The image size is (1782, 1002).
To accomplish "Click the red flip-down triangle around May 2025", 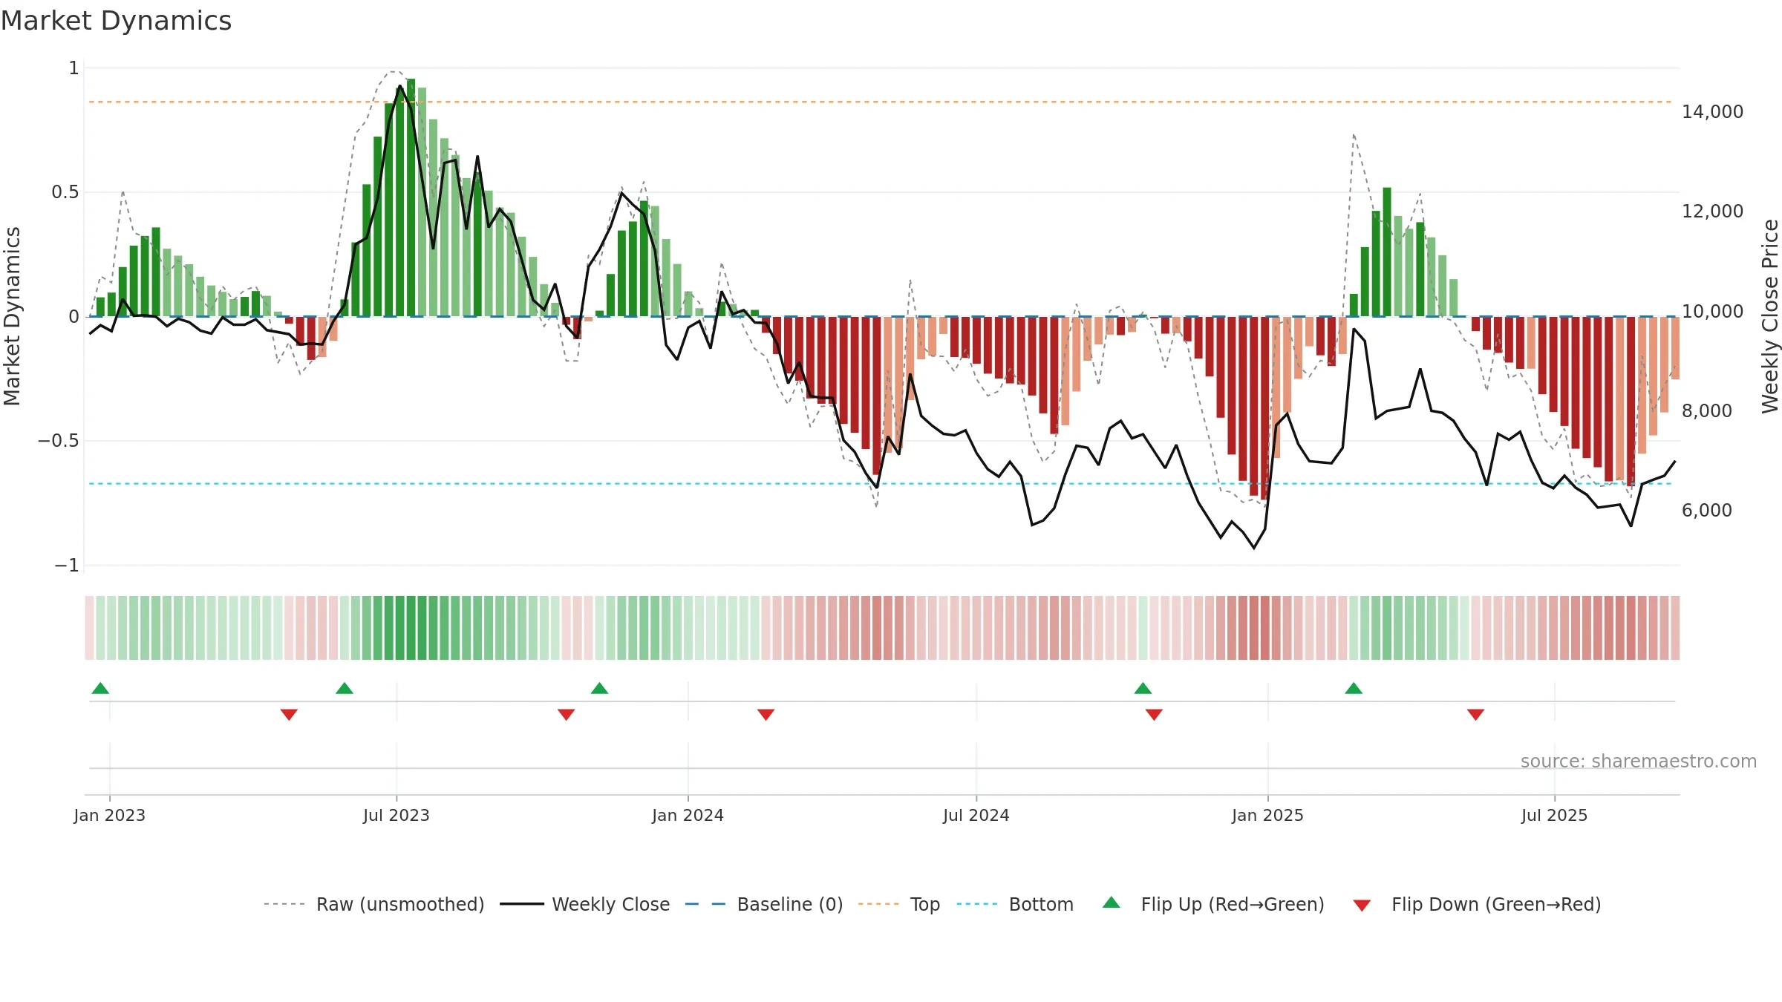I will [1475, 715].
